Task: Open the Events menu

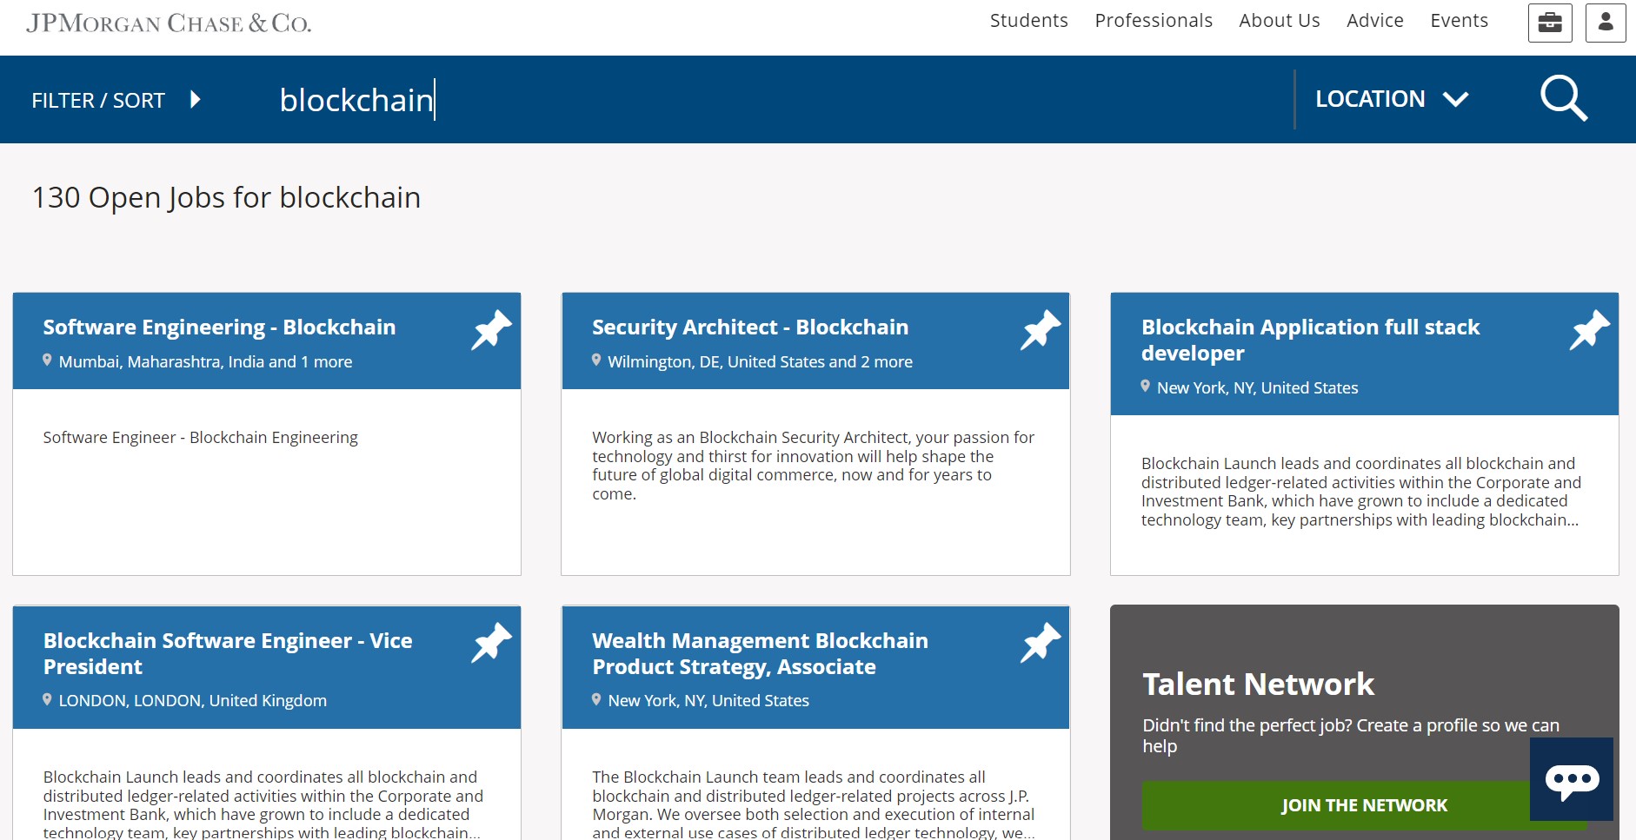Action: [x=1459, y=20]
